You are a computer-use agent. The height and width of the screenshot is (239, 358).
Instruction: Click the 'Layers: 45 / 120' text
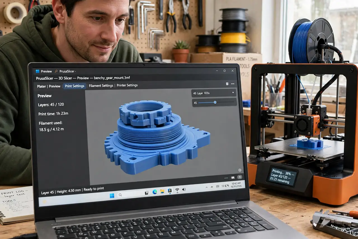(x=51, y=105)
